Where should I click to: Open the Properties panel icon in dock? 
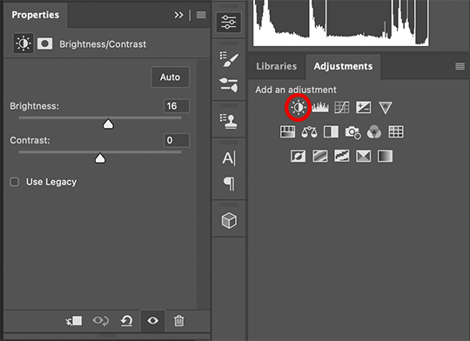pos(229,23)
